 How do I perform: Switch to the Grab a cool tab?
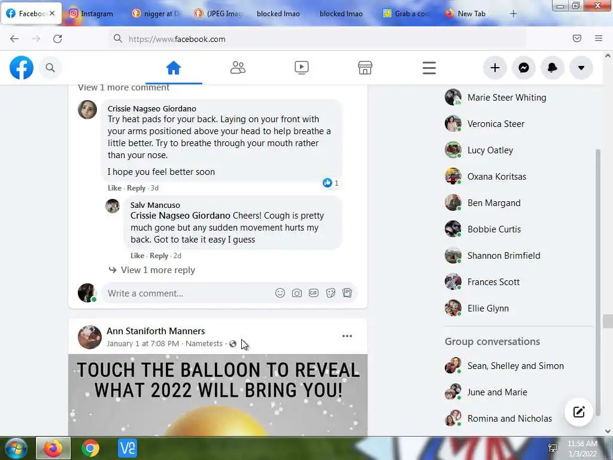(406, 14)
